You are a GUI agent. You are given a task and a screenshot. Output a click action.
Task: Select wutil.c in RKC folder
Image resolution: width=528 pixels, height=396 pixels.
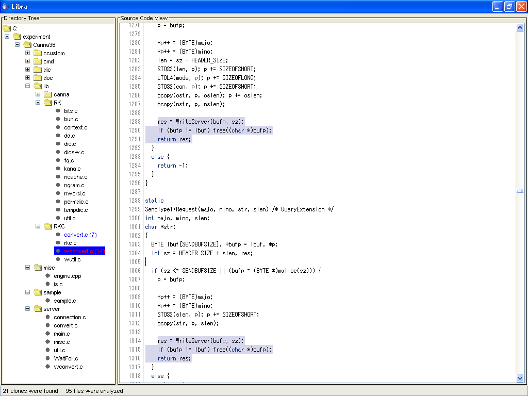[x=72, y=259]
